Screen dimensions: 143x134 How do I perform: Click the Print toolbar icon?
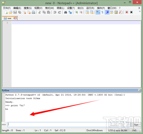[33, 12]
